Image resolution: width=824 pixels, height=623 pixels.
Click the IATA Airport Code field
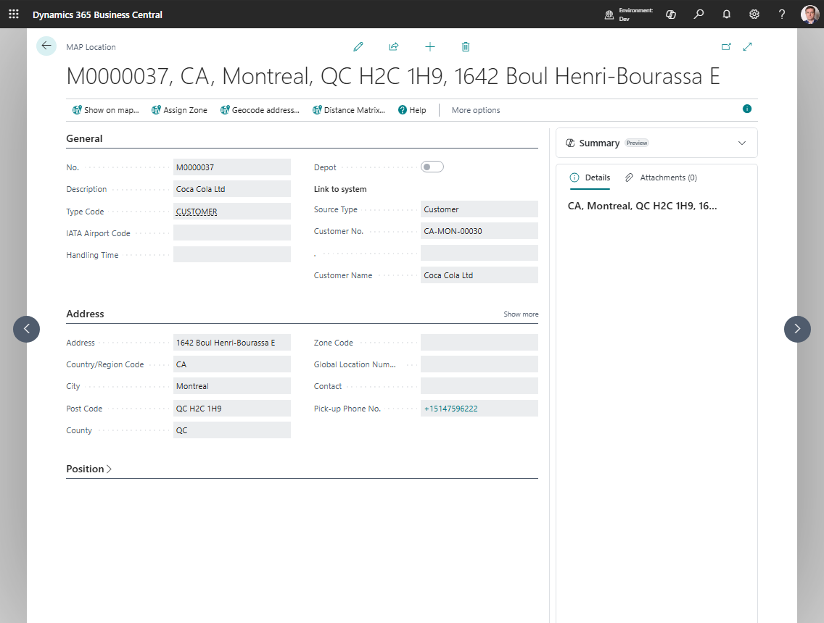coord(232,233)
